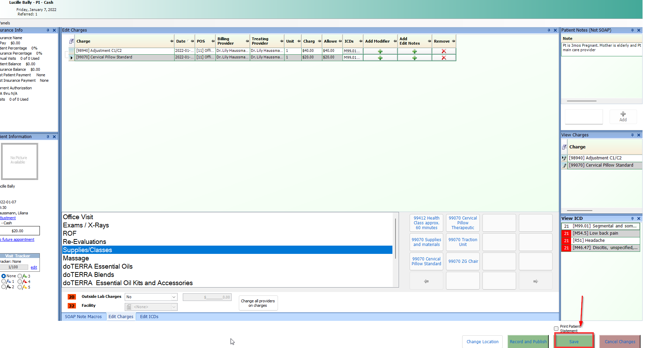This screenshot has width=646, height=348.
Task: Click the Save button
Action: click(x=574, y=341)
